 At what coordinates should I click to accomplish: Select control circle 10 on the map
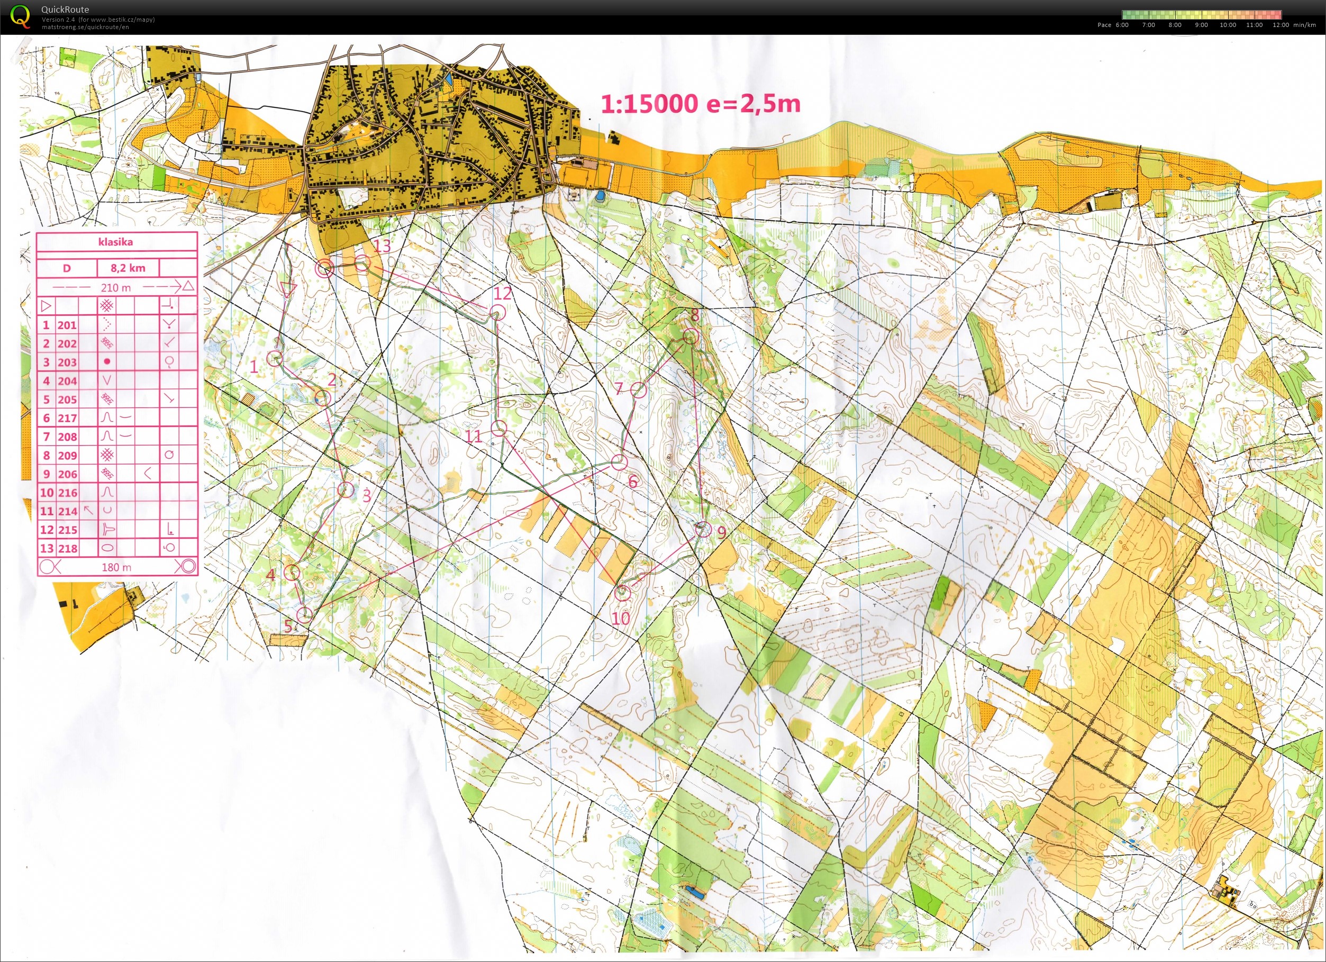click(x=623, y=593)
